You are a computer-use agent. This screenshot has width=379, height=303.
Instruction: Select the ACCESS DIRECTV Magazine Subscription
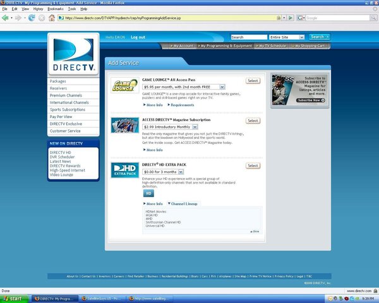253,121
